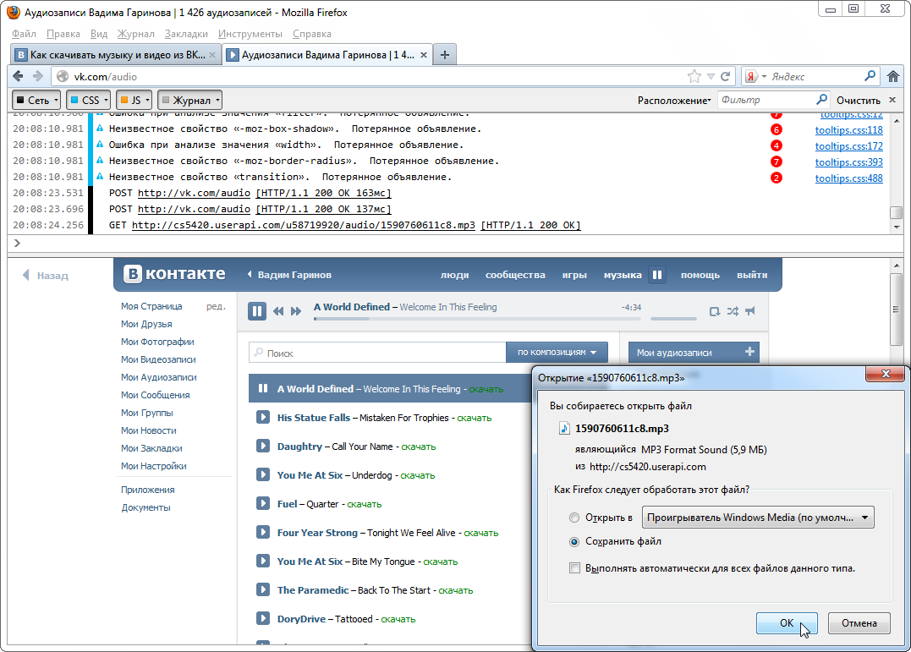Open the Инструменты menu
Image resolution: width=911 pixels, height=652 pixels.
click(250, 34)
